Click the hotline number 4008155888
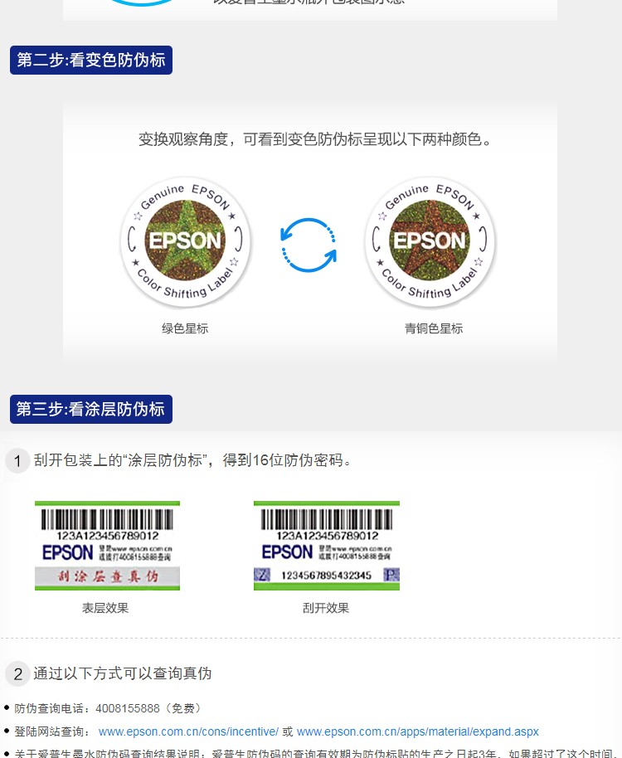Image resolution: width=622 pixels, height=758 pixels. (x=128, y=708)
